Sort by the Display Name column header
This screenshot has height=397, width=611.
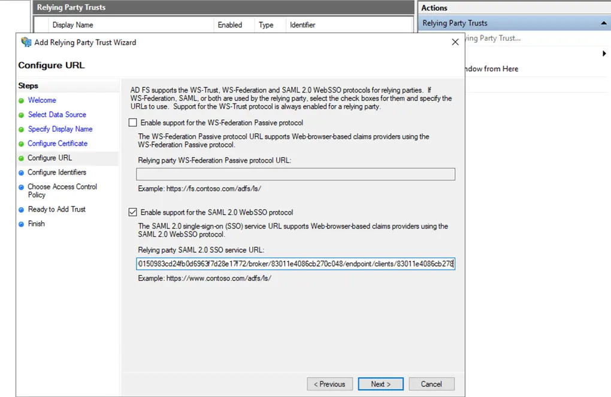(x=72, y=25)
